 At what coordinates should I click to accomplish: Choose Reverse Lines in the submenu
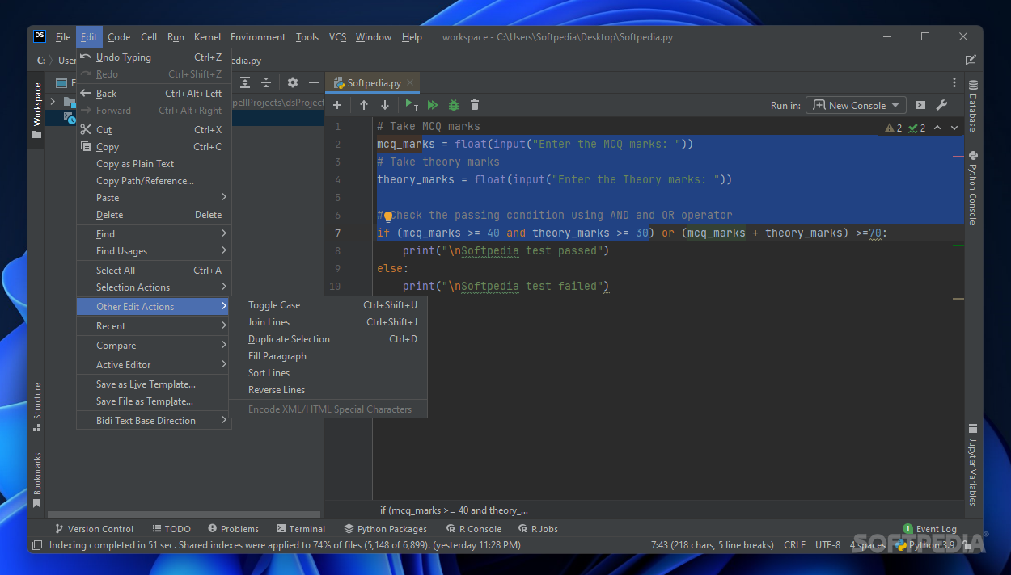click(x=328, y=390)
